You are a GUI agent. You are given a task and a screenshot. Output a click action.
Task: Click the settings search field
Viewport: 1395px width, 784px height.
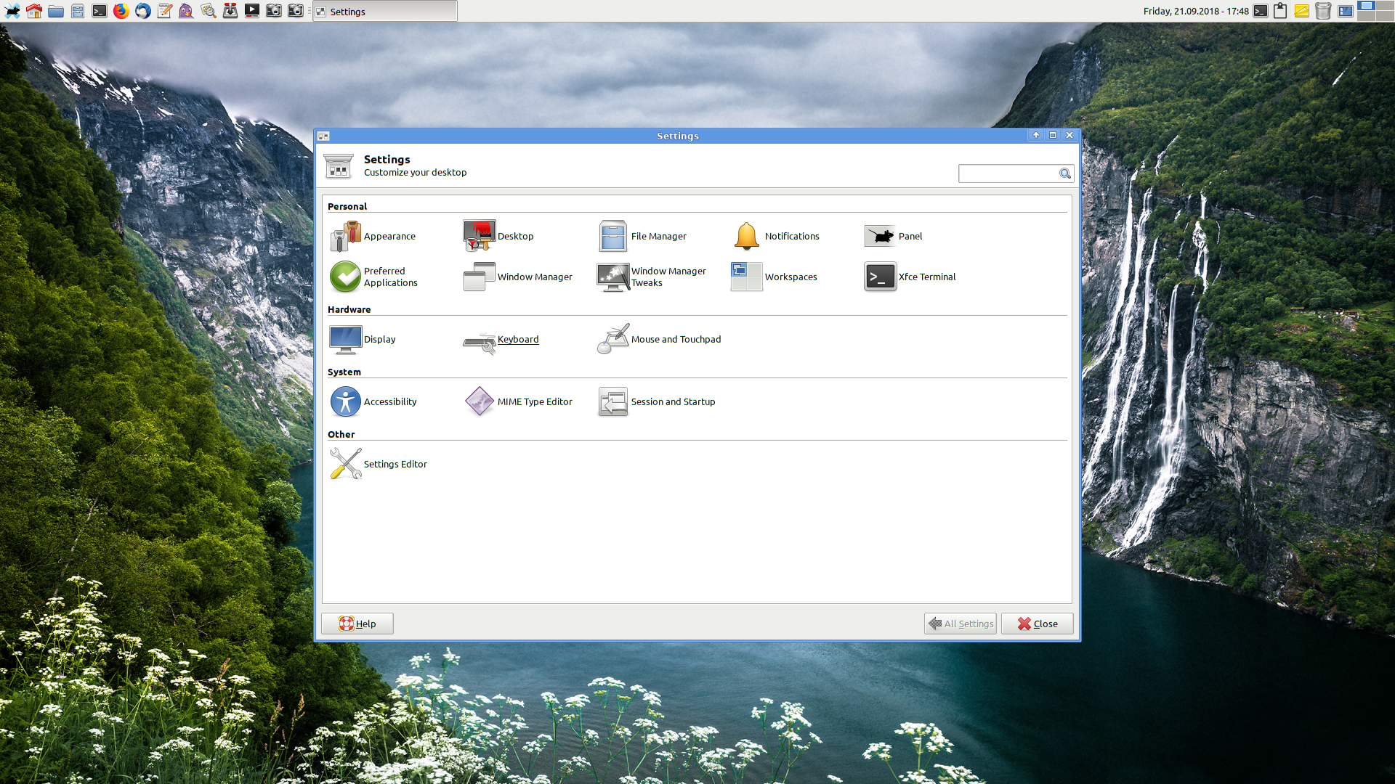1008,173
